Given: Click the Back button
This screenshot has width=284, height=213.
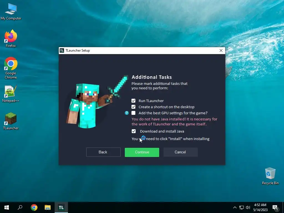Looking at the screenshot, I should pos(103,152).
